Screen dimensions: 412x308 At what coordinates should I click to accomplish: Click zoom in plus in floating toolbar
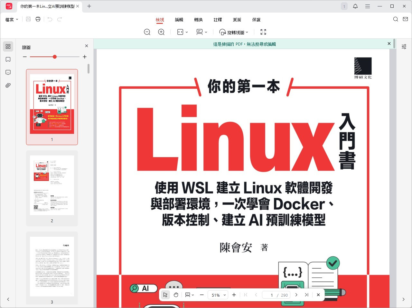pyautogui.click(x=234, y=295)
